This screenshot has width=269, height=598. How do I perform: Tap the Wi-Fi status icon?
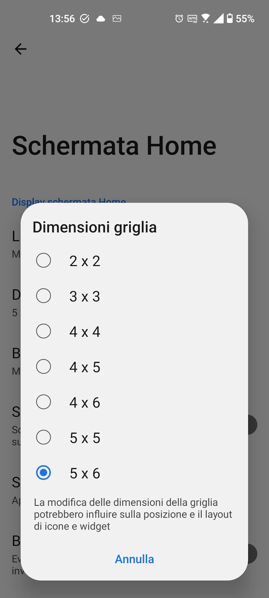tap(206, 18)
